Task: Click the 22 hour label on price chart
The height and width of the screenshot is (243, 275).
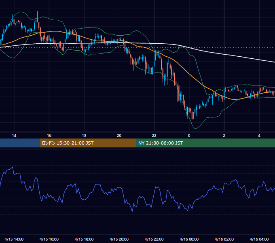Action: click(154, 136)
